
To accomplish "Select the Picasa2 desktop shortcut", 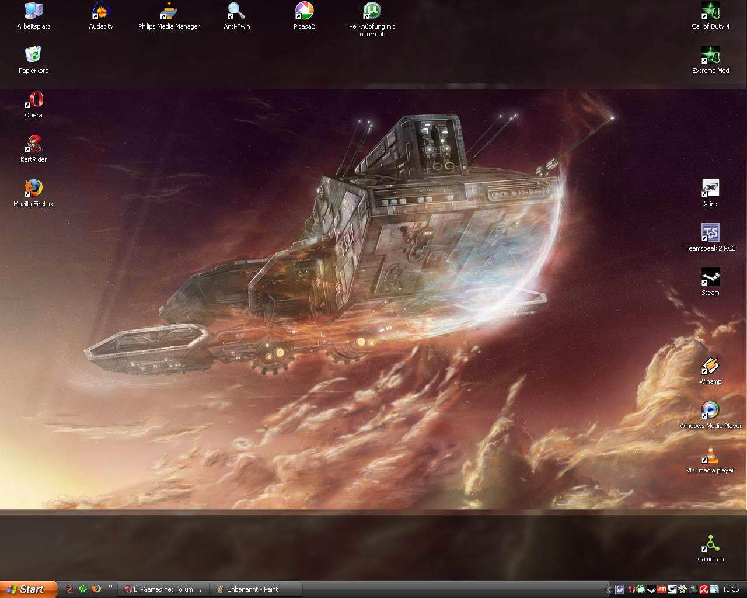I will [304, 16].
